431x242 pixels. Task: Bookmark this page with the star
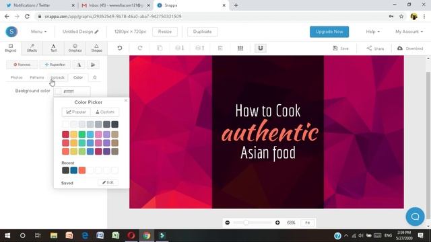(401, 16)
